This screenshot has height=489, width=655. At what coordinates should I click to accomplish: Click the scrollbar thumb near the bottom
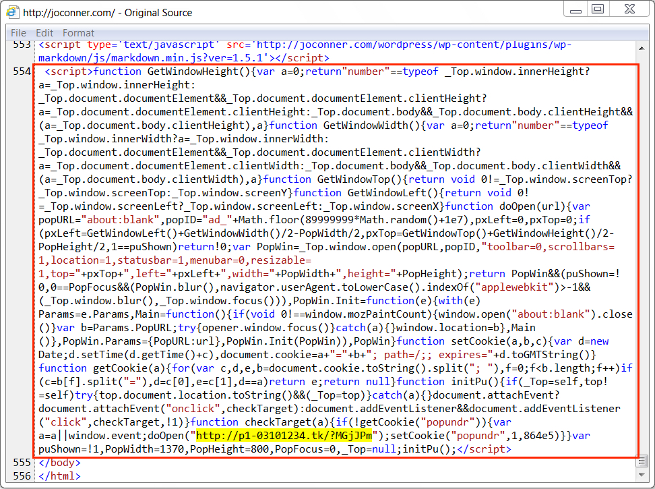point(642,461)
